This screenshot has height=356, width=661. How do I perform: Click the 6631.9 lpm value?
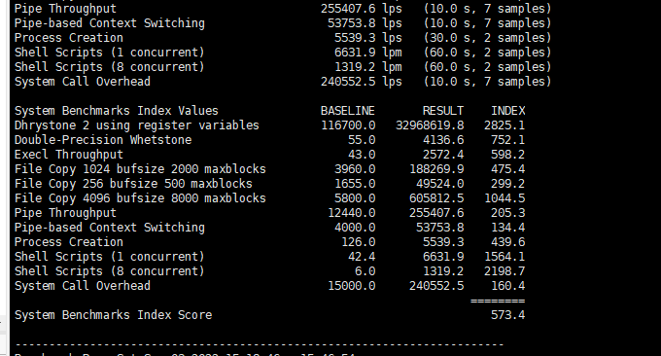pos(368,53)
